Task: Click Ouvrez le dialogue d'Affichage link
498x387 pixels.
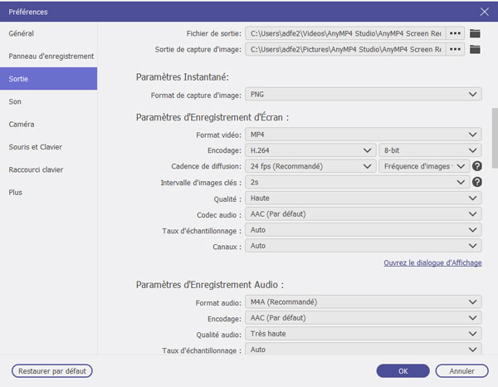Action: [432, 263]
